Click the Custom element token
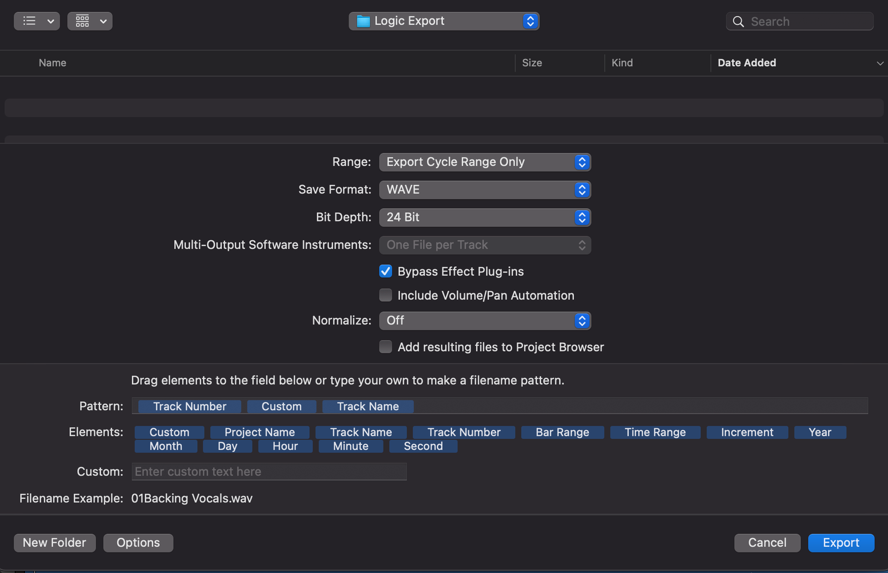The height and width of the screenshot is (573, 888). [169, 432]
